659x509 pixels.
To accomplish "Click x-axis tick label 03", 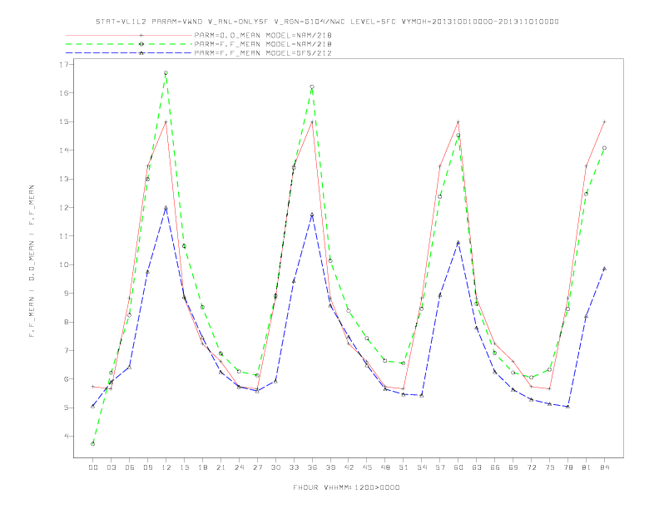I will click(x=111, y=467).
